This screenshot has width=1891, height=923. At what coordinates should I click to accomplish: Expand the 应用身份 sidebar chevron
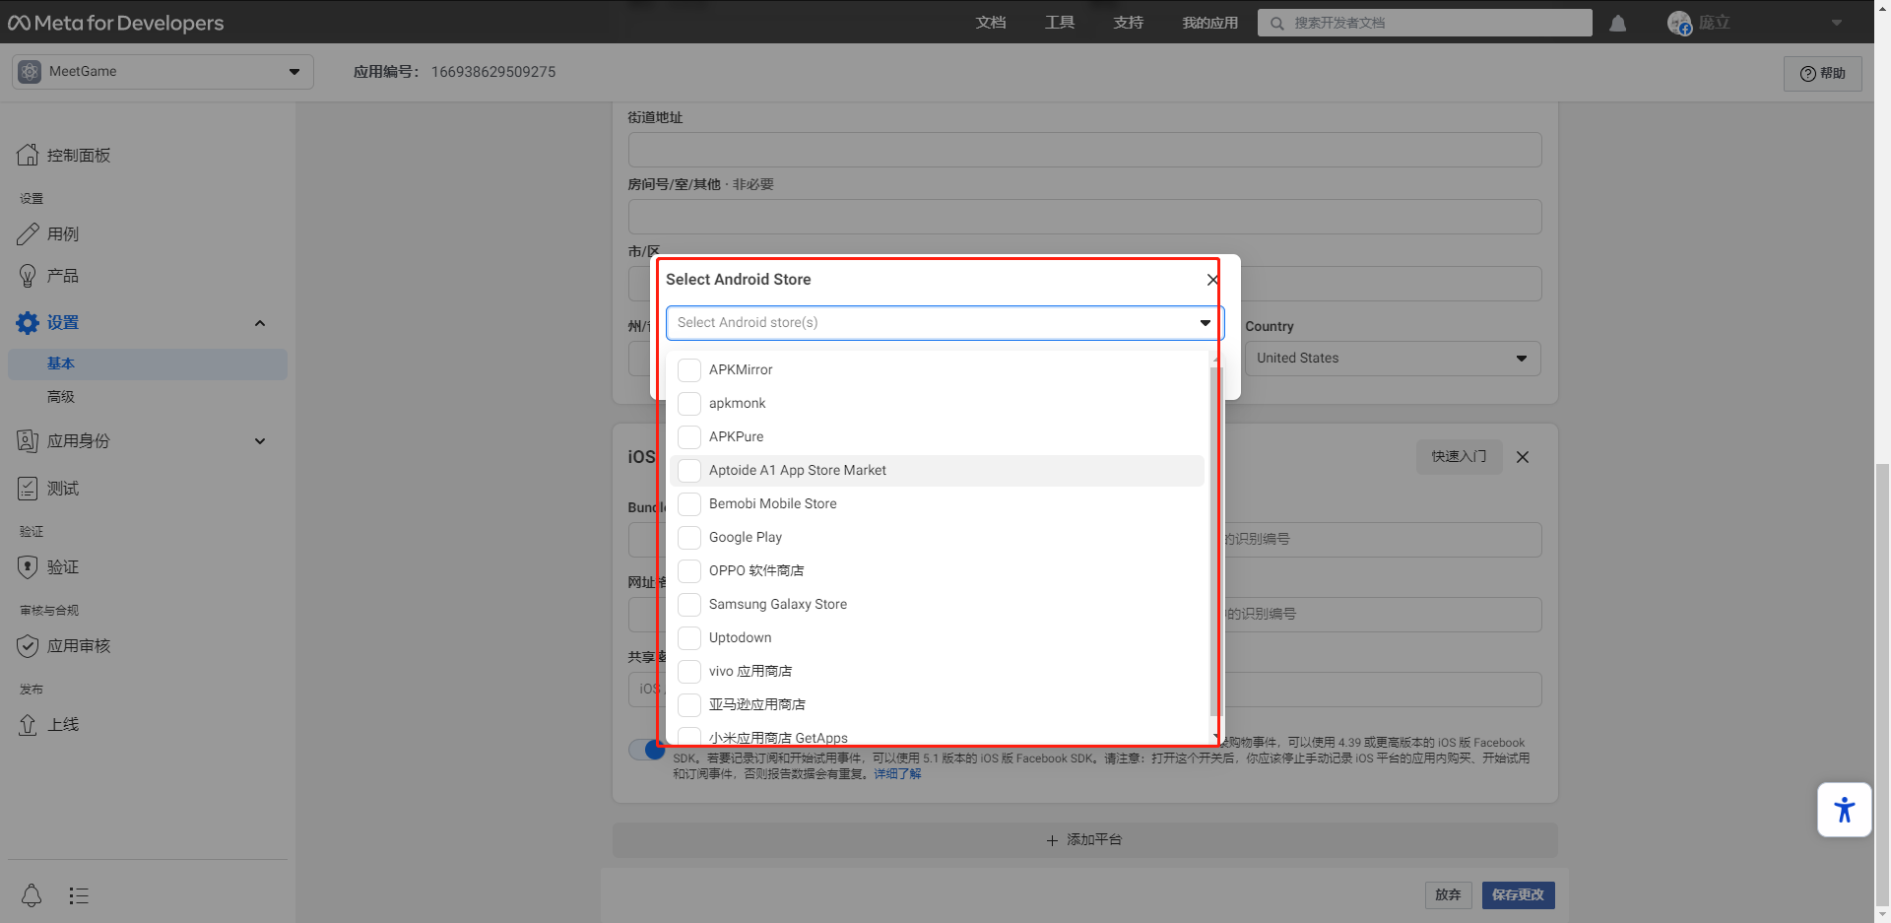(x=260, y=441)
